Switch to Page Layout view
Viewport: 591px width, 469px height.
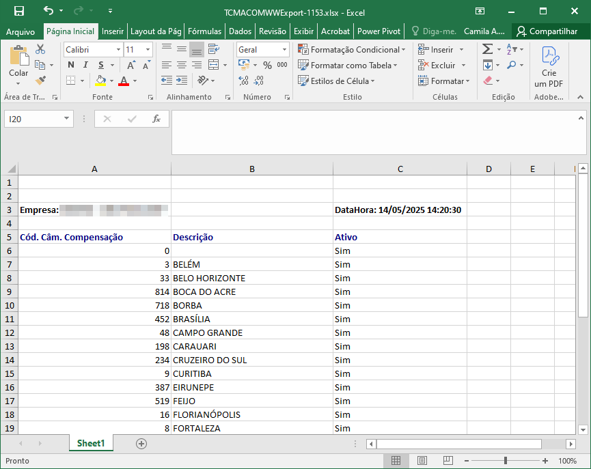pos(422,460)
